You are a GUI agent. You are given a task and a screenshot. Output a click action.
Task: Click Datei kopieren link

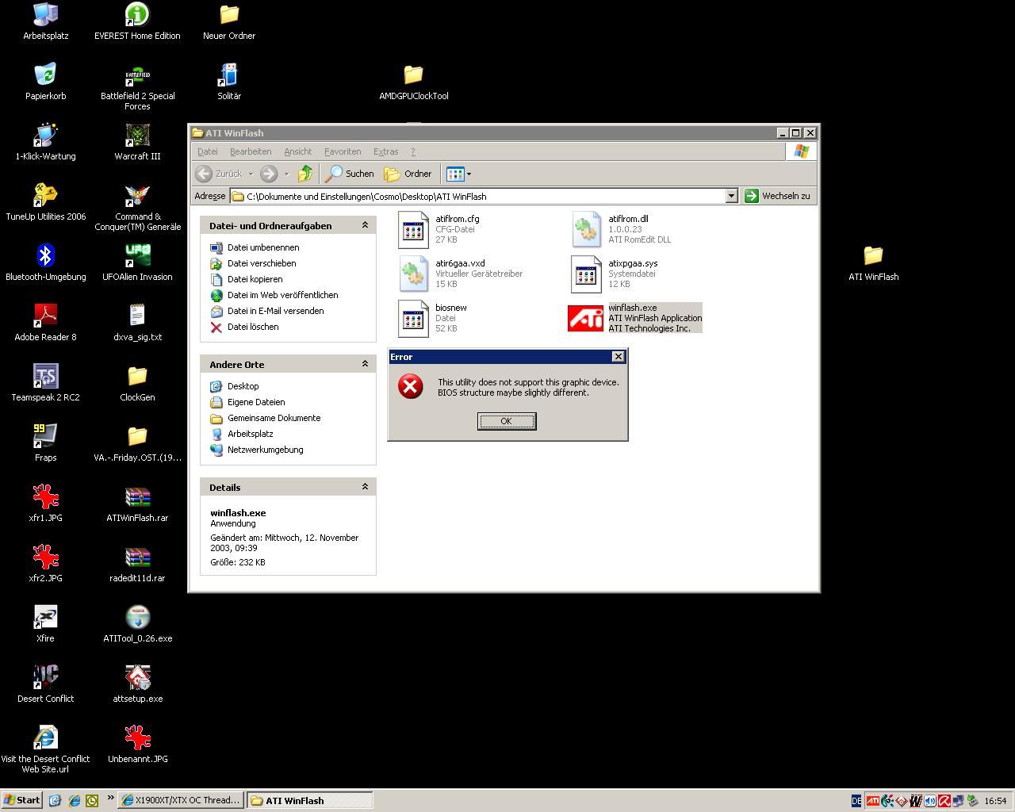[x=255, y=279]
